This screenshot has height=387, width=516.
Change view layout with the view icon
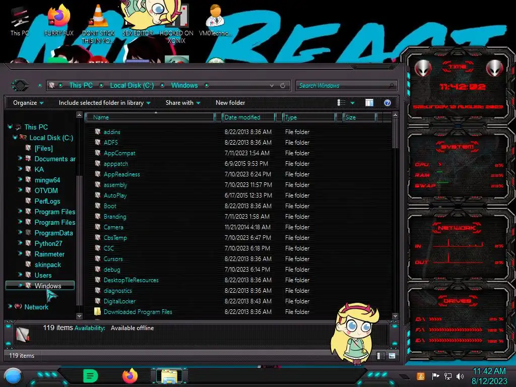coord(341,103)
